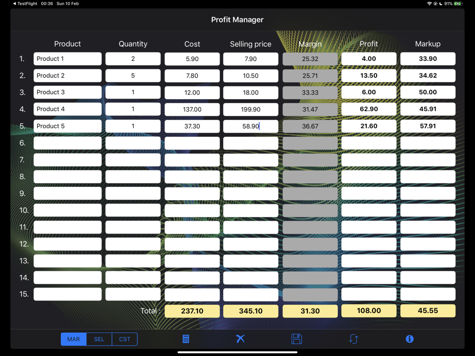Image resolution: width=475 pixels, height=356 pixels.
Task: Select the MAR segment mode
Action: [74, 339]
